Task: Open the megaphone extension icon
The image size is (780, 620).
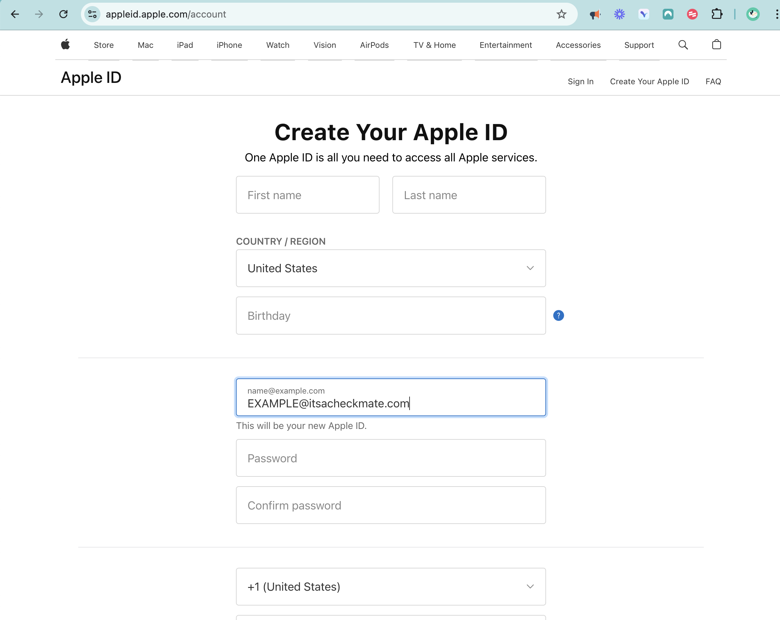Action: (595, 14)
